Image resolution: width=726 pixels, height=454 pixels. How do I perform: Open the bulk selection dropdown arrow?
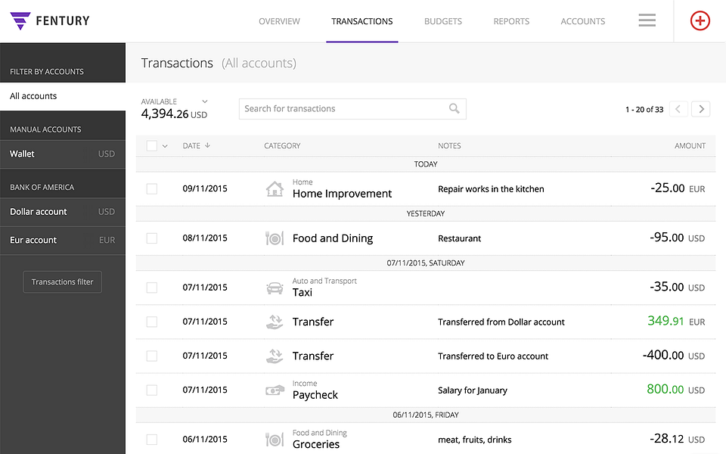[x=165, y=146]
